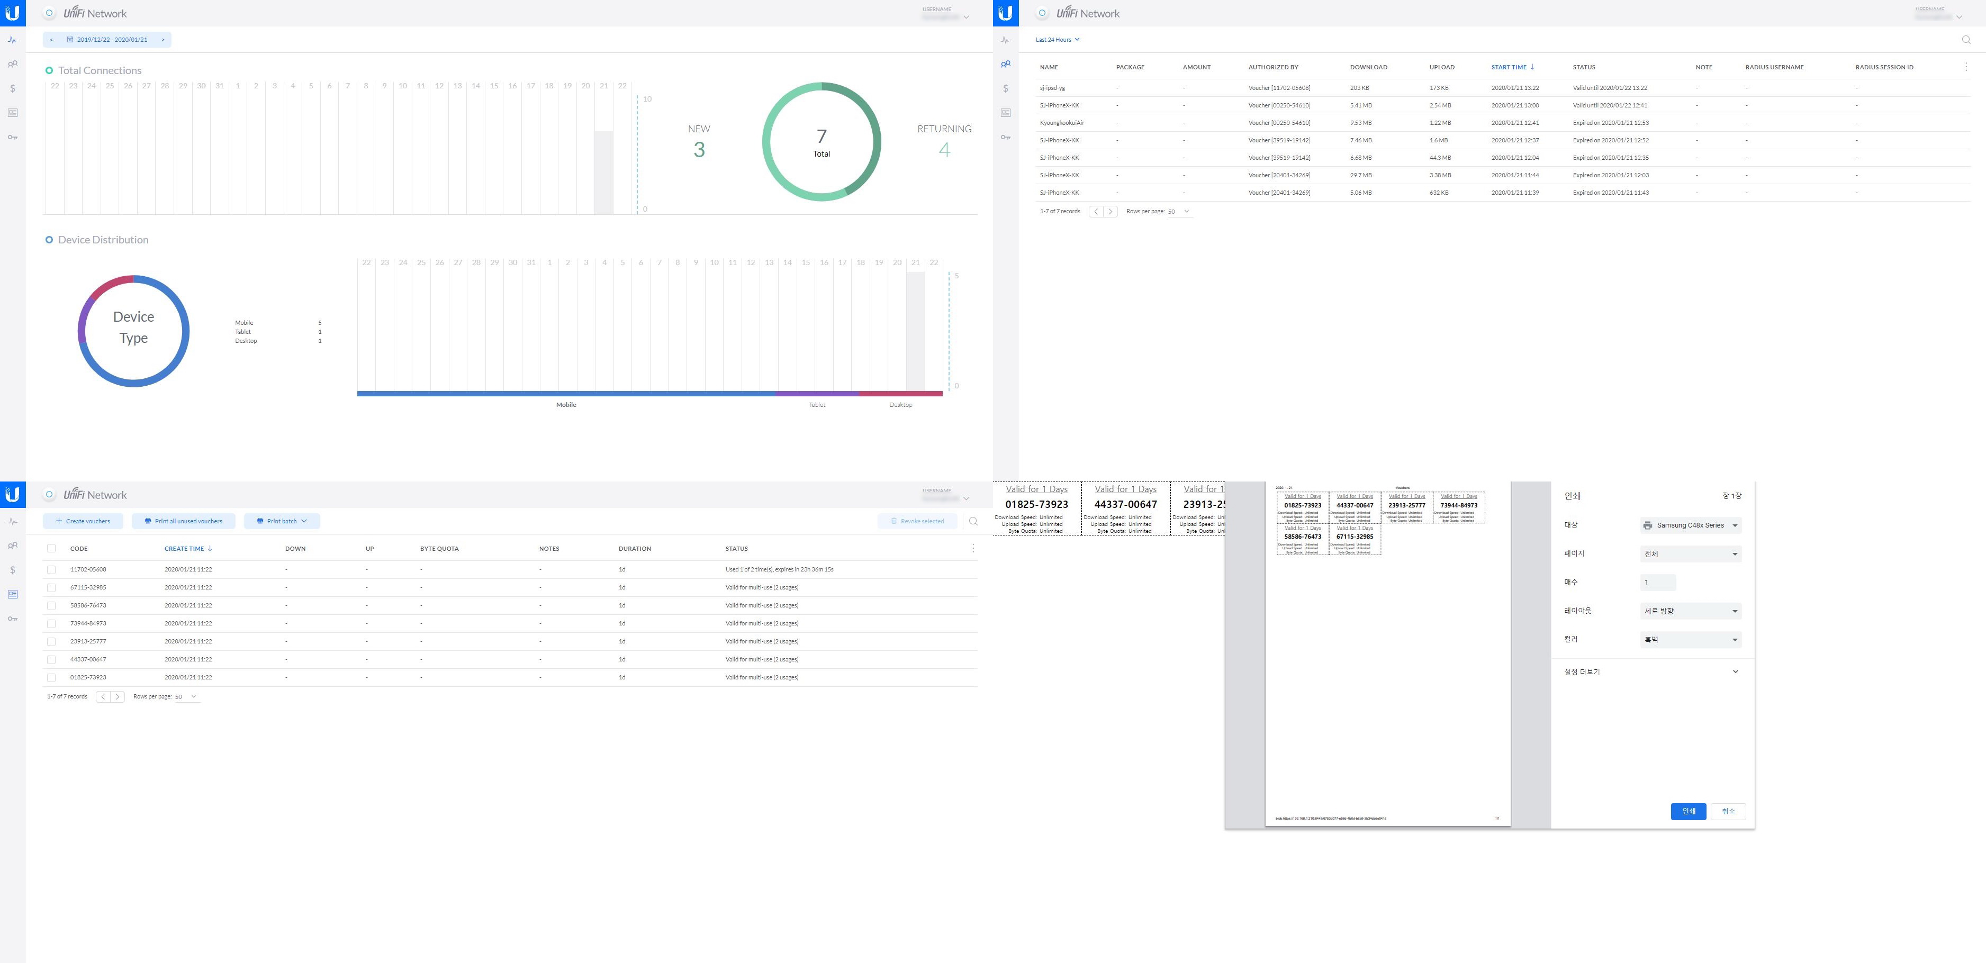1986x963 pixels.
Task: Toggle the select-all checkbox beside CODE header
Action: tap(52, 549)
